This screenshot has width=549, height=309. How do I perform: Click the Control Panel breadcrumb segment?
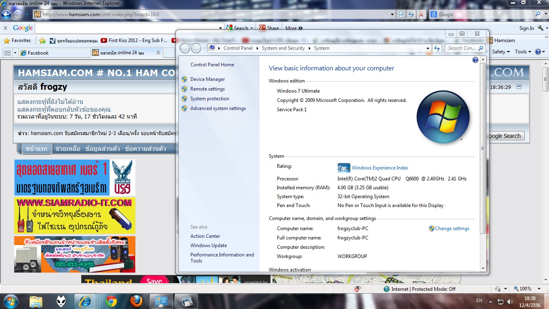[x=238, y=48]
